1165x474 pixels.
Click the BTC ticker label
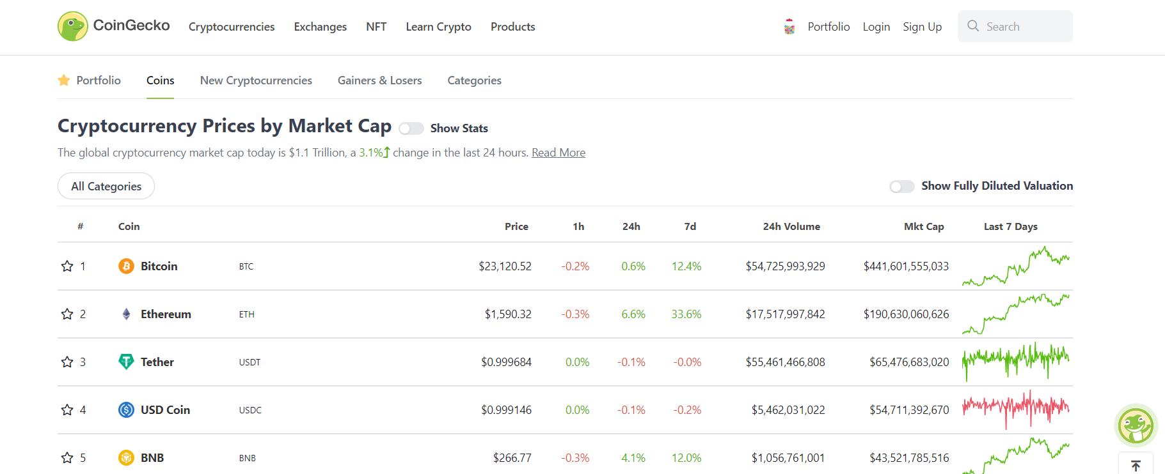point(246,266)
